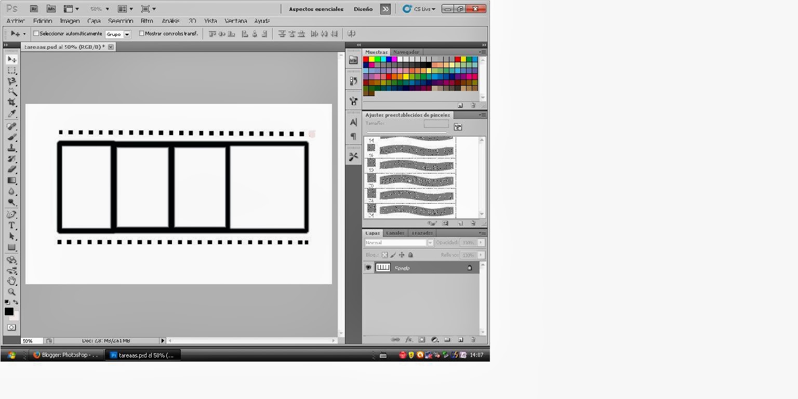This screenshot has width=798, height=399.
Task: Switch to the Canales tab
Action: [395, 233]
